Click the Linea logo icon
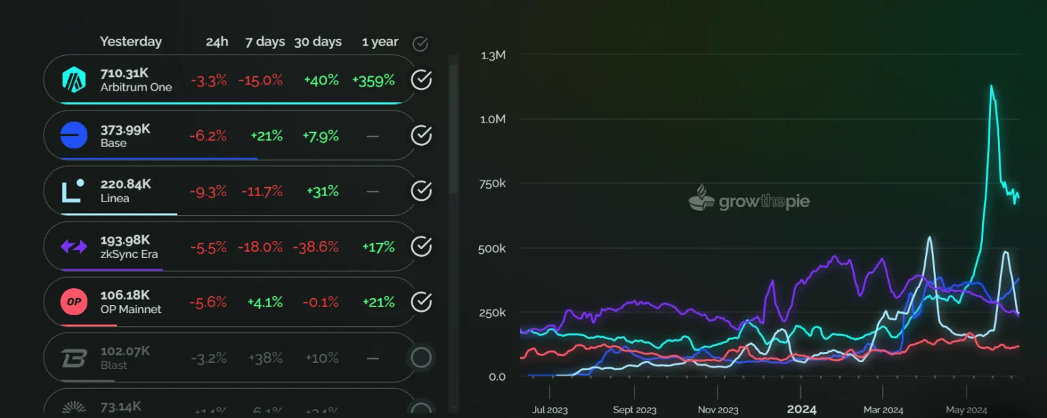This screenshot has height=418, width=1047. (74, 191)
